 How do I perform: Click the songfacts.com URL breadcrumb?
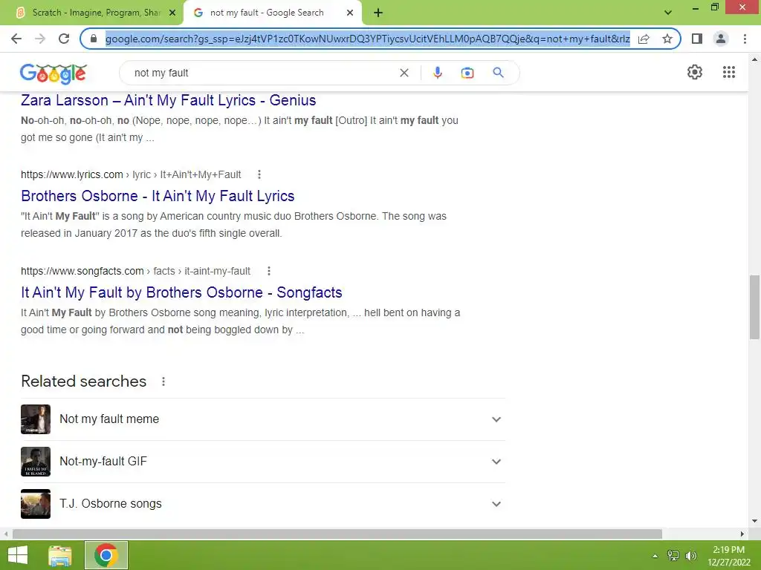135,271
